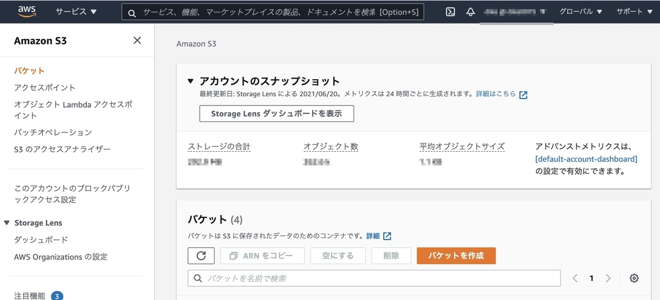Select バケット in the sidebar
The width and height of the screenshot is (660, 300).
tap(29, 71)
